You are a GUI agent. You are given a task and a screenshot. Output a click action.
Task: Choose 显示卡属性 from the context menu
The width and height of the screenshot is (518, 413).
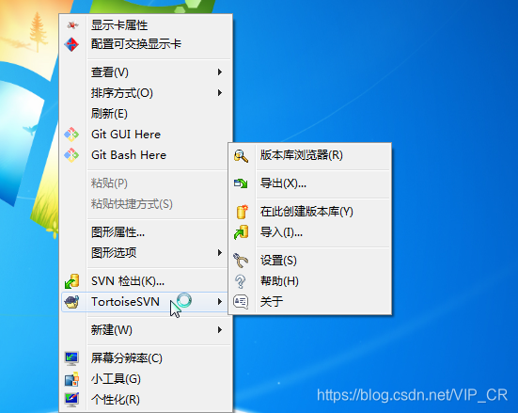tap(146, 25)
